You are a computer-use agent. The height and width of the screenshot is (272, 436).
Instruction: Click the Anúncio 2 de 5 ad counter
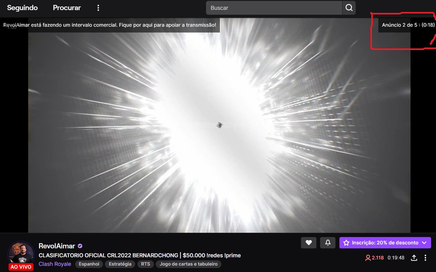pos(408,25)
